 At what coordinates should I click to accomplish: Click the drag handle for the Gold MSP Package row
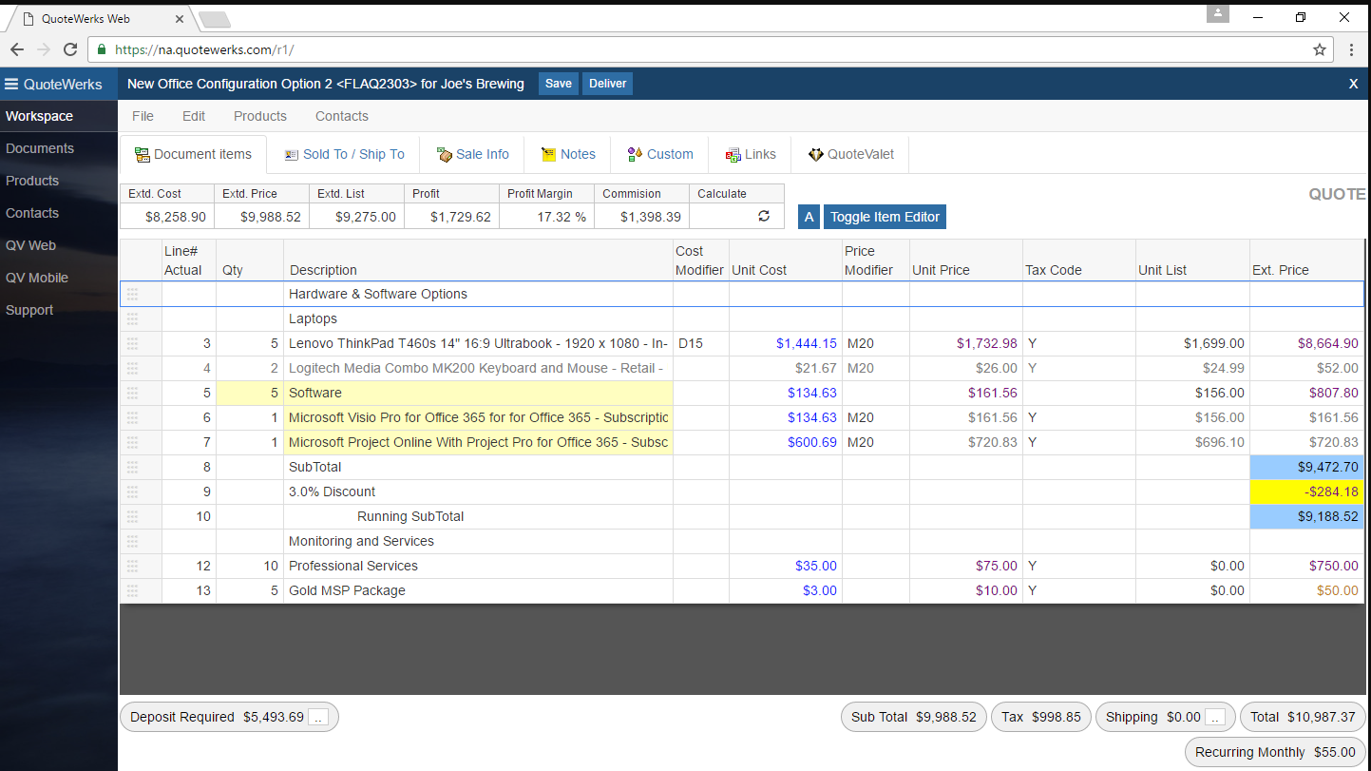tap(132, 590)
